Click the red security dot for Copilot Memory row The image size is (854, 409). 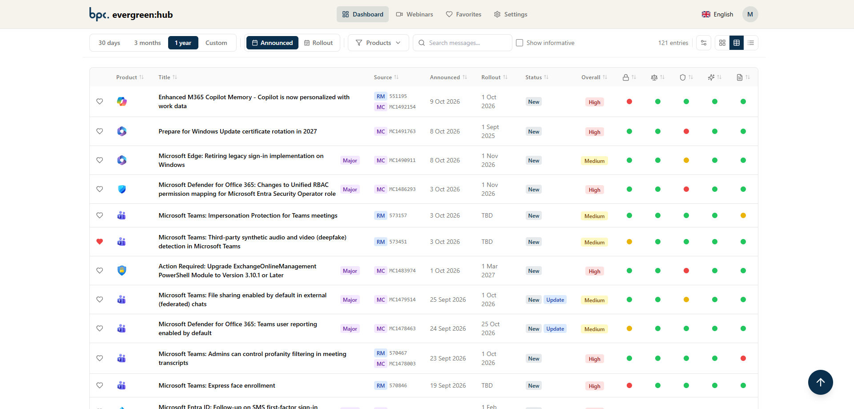coord(629,101)
